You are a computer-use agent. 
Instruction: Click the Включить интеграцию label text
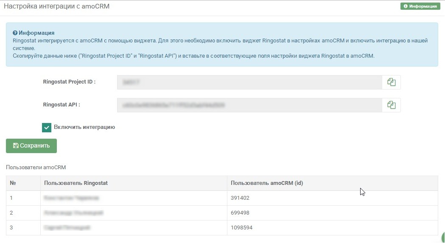pos(84,127)
